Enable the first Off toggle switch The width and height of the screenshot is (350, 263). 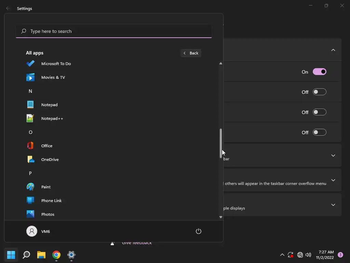320,92
